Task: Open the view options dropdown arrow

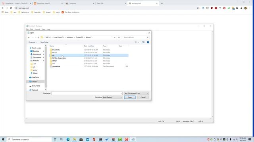Action: 139,42
